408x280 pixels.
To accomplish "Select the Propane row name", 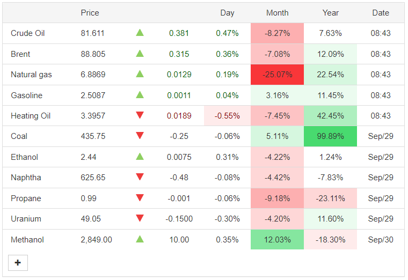I will [26, 198].
